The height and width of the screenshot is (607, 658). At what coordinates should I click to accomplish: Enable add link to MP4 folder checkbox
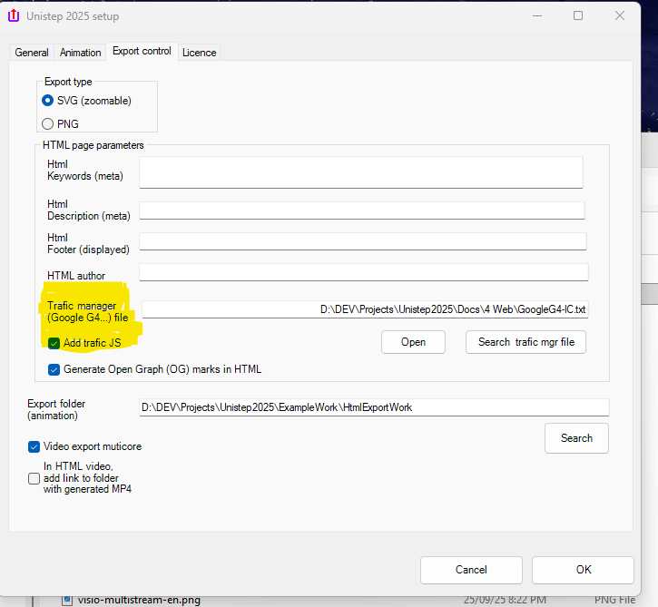click(34, 478)
